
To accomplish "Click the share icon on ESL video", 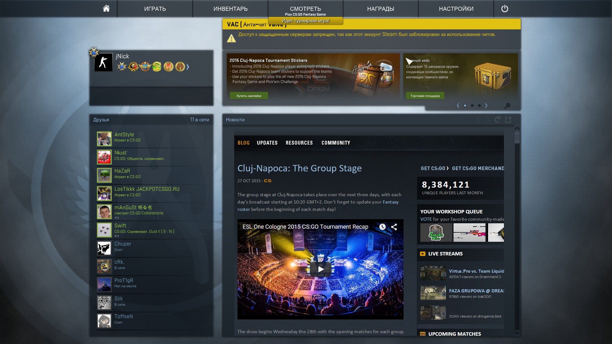I will [394, 227].
